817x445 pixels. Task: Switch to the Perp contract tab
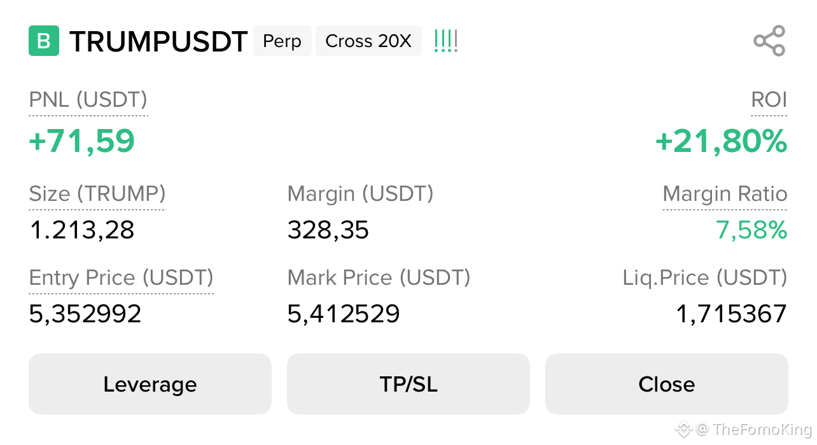click(x=282, y=41)
